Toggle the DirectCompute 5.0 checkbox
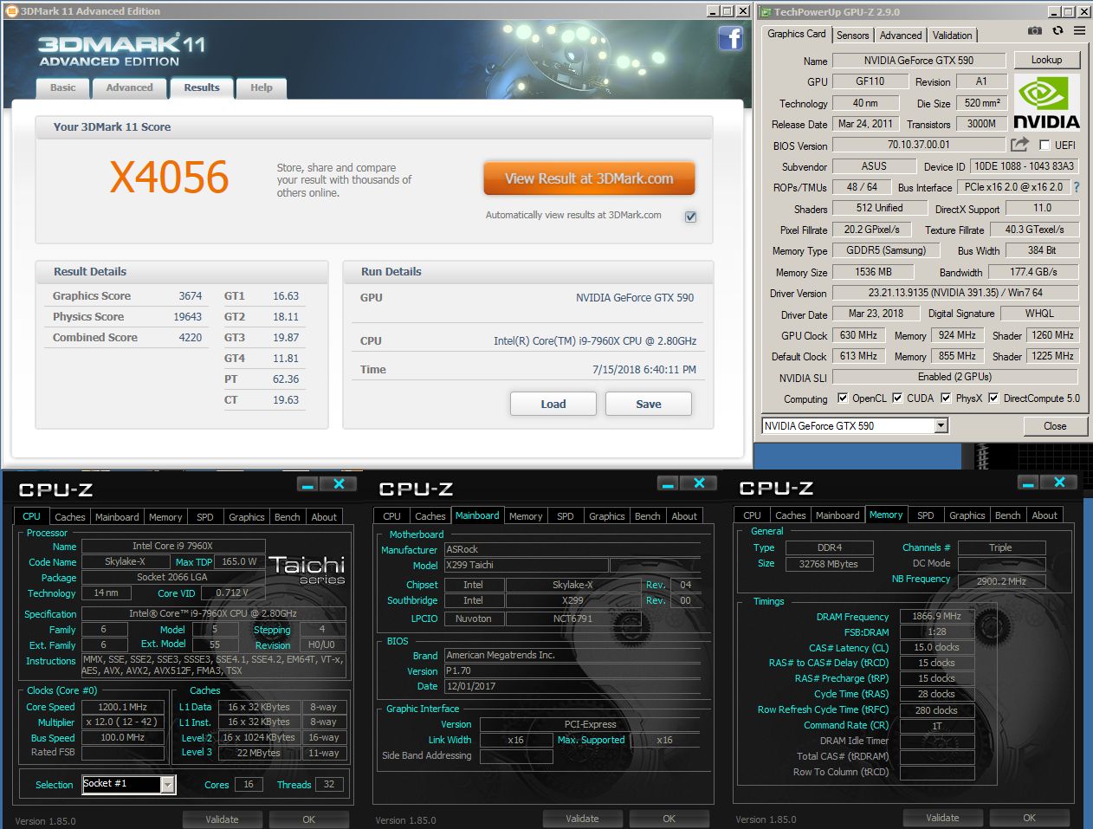This screenshot has height=829, width=1093. [x=993, y=398]
